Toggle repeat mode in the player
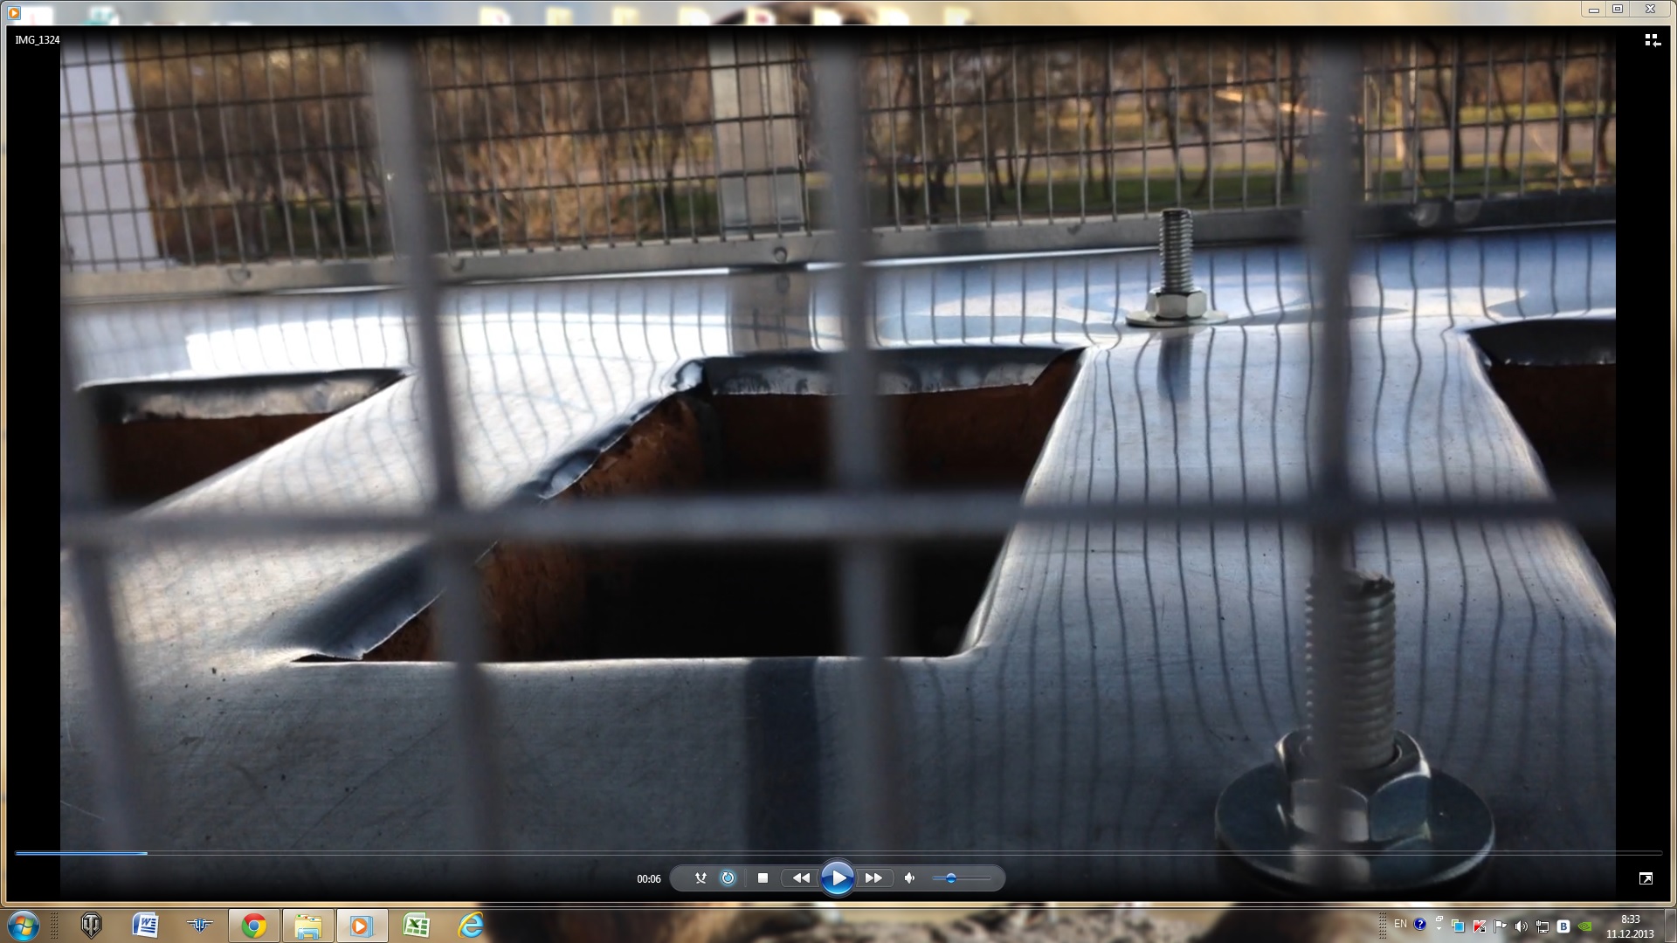Image resolution: width=1677 pixels, height=943 pixels. (x=728, y=878)
